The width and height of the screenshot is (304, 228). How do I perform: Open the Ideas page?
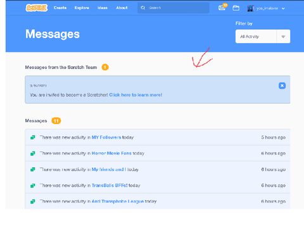[103, 8]
